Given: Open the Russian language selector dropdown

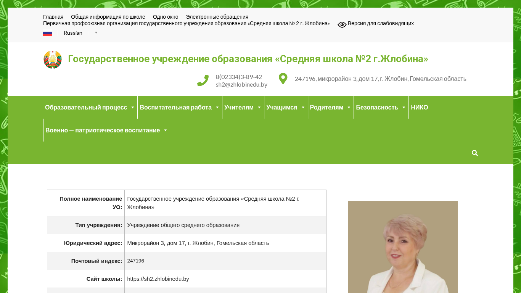Looking at the screenshot, I should (x=80, y=33).
